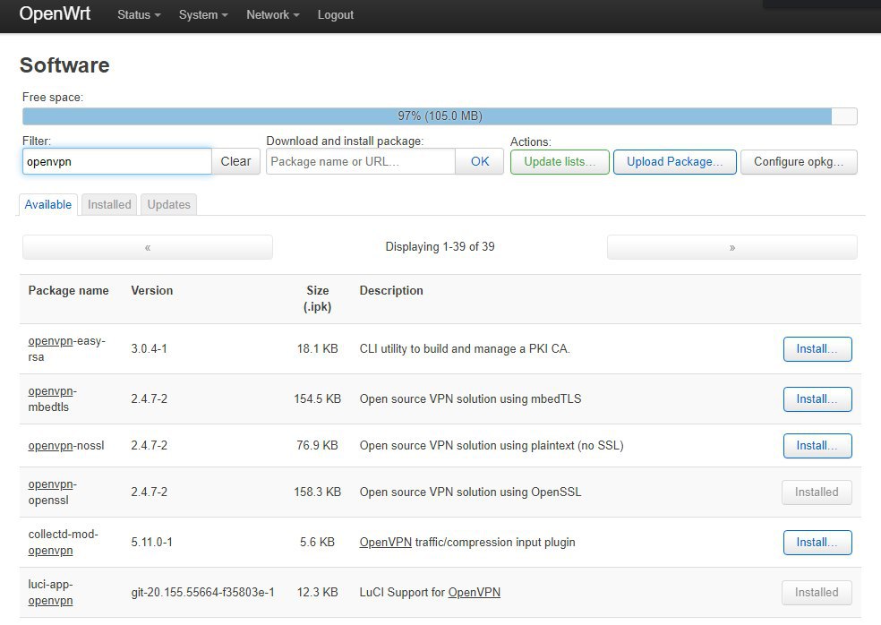The height and width of the screenshot is (625, 881).
Task: Go to next page of packages
Action: tap(732, 247)
